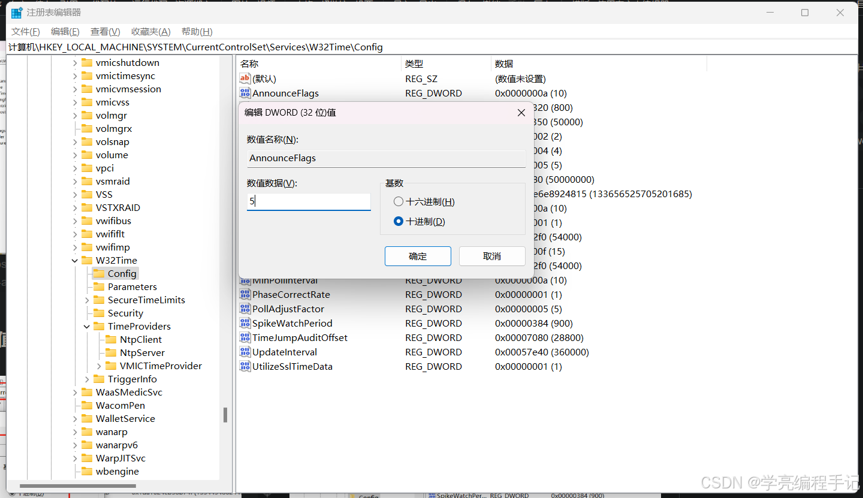The height and width of the screenshot is (498, 863).
Task: Click the registry path address bar
Action: [x=431, y=47]
